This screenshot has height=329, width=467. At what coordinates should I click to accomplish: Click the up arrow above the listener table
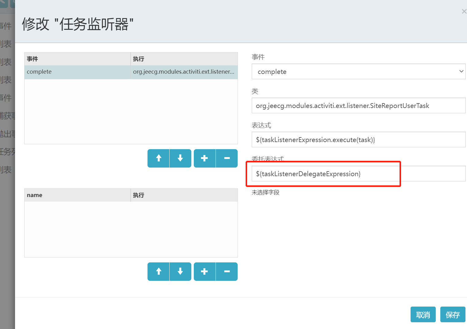(x=158, y=158)
